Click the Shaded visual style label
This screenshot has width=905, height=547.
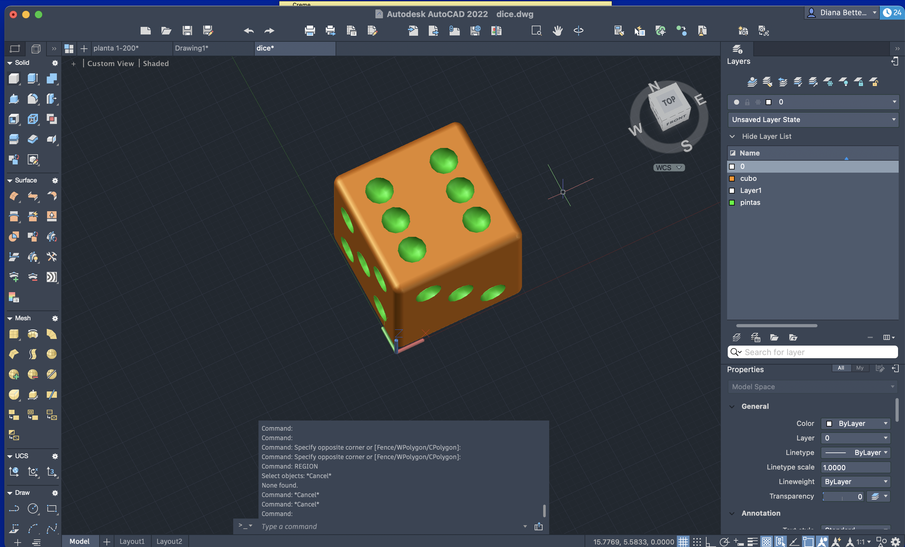pyautogui.click(x=156, y=64)
